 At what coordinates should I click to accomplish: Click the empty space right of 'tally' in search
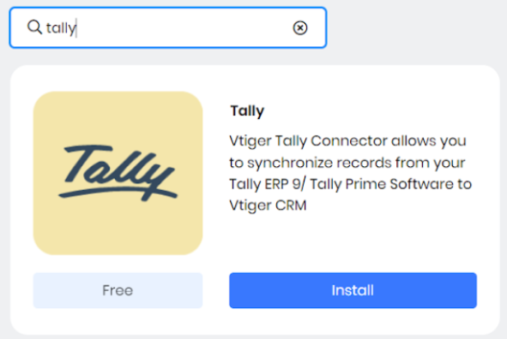point(184,27)
